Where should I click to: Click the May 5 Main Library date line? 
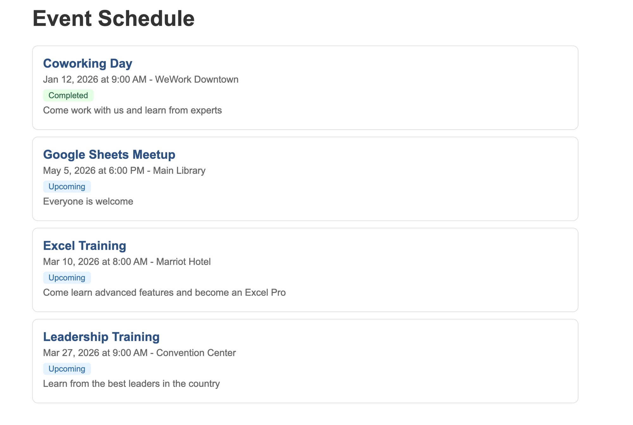[x=124, y=170]
